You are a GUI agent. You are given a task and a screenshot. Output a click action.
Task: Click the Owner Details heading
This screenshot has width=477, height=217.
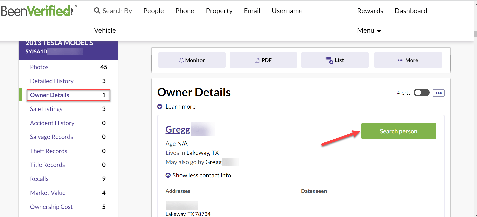point(194,92)
